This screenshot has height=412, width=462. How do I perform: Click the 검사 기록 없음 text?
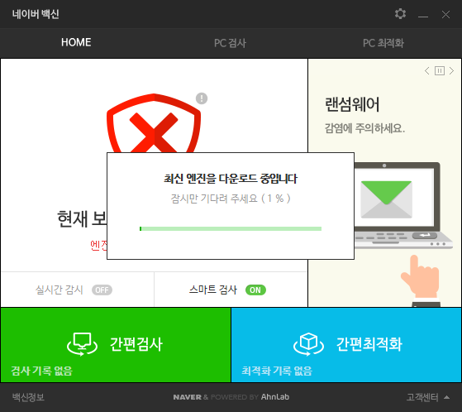41,371
